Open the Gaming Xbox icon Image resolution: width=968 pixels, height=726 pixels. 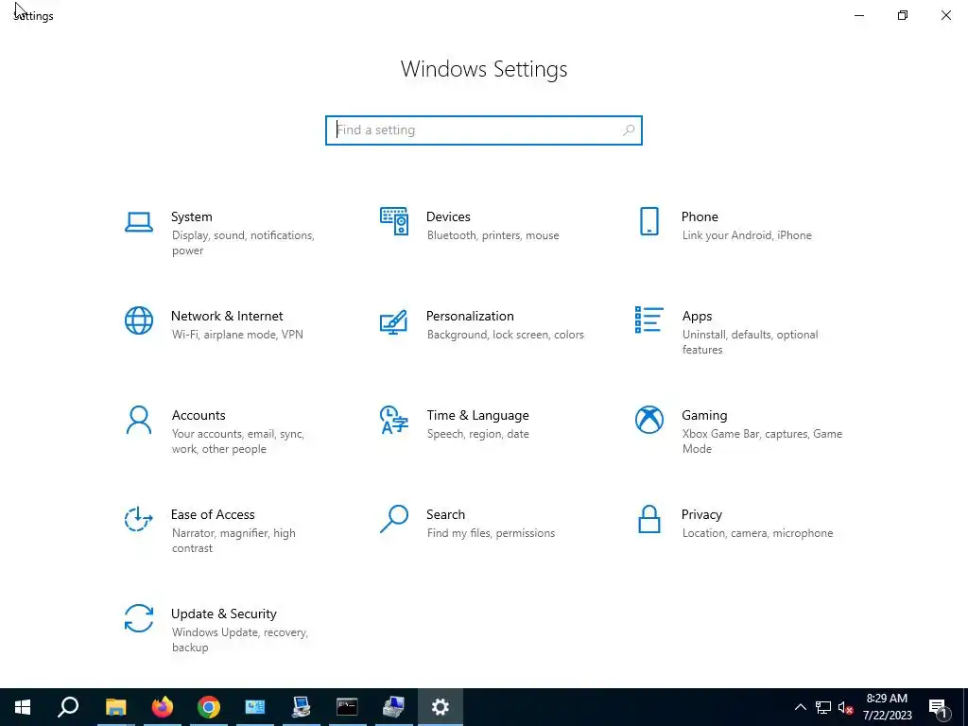(648, 420)
